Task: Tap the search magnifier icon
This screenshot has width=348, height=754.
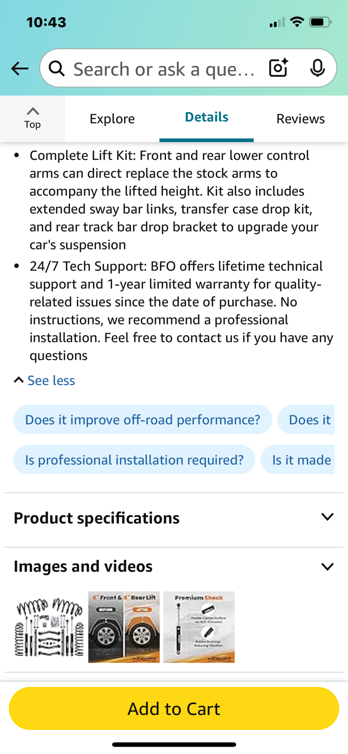Action: [57, 68]
